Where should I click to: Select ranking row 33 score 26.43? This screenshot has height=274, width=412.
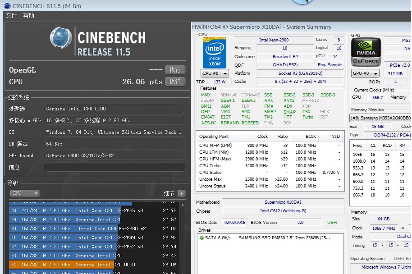tap(93, 256)
